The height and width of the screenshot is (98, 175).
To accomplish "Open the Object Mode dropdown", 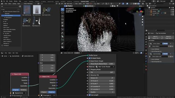I will [x=69, y=4].
